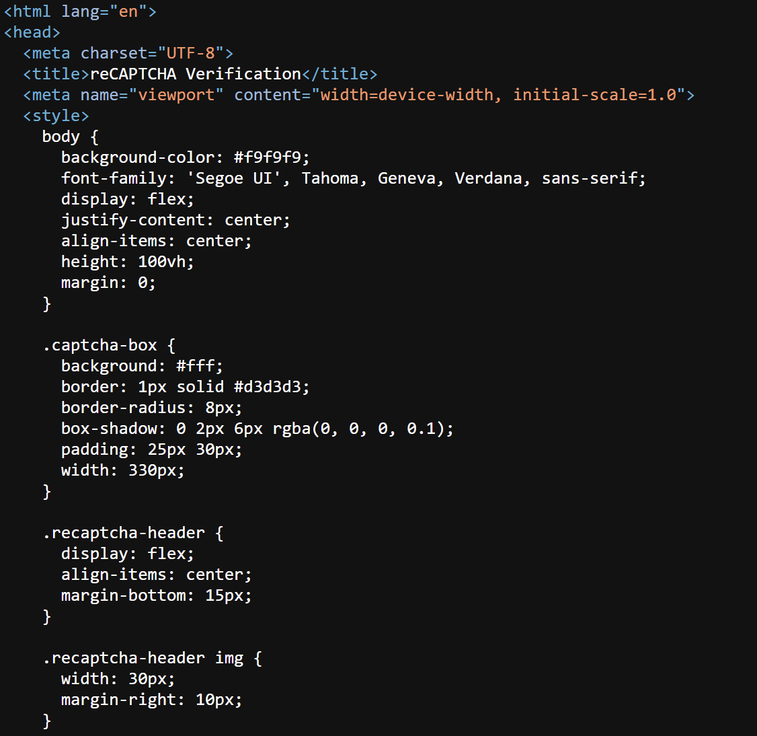The width and height of the screenshot is (757, 736).
Task: Click the body selector line
Action: 70,137
